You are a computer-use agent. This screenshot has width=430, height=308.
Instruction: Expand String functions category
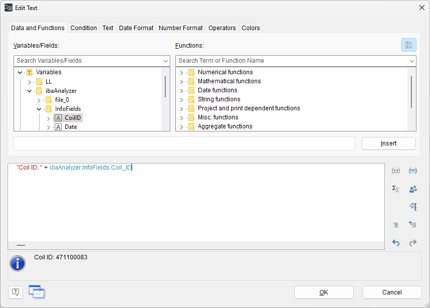pyautogui.click(x=181, y=100)
